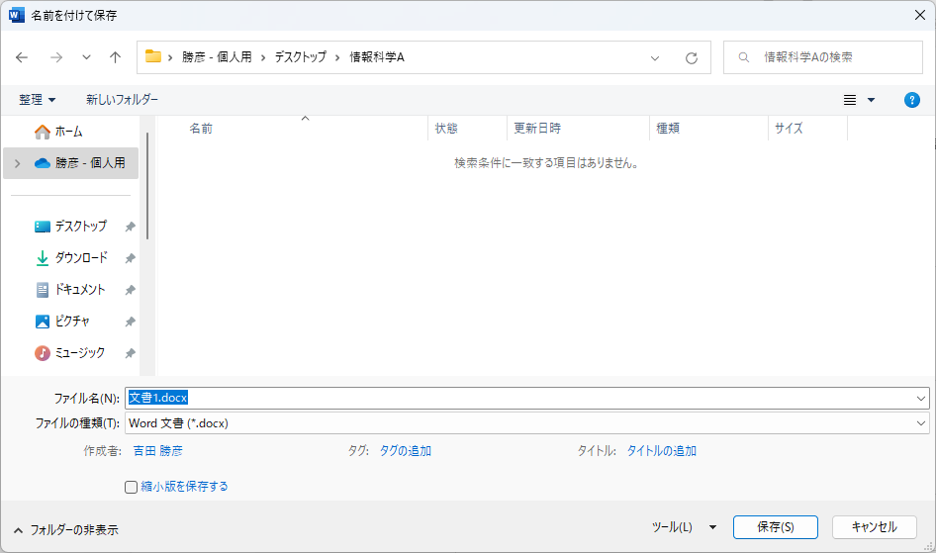
Task: Open デスクトップ in the sidebar
Action: click(x=71, y=227)
